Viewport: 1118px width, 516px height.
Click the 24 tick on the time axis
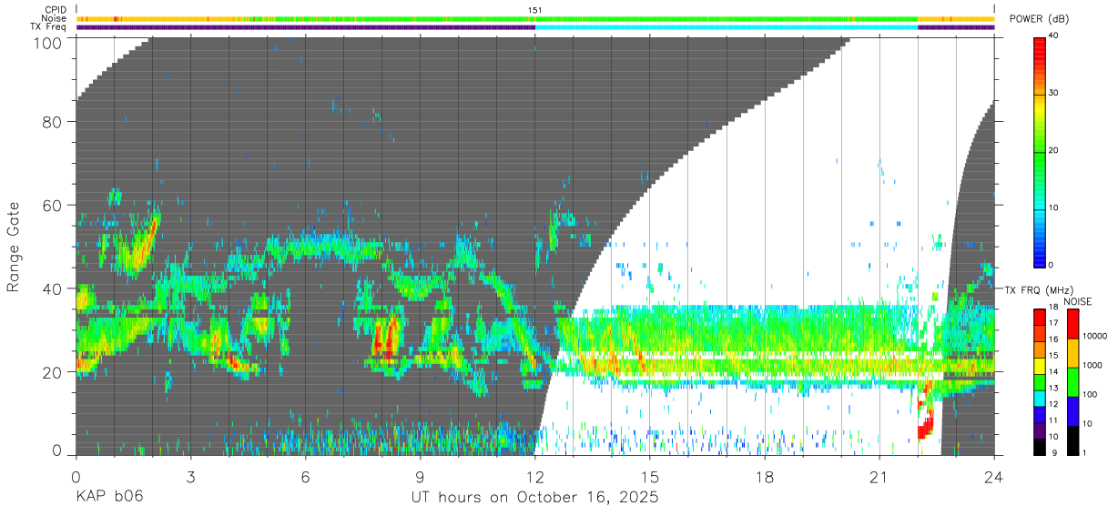point(994,476)
